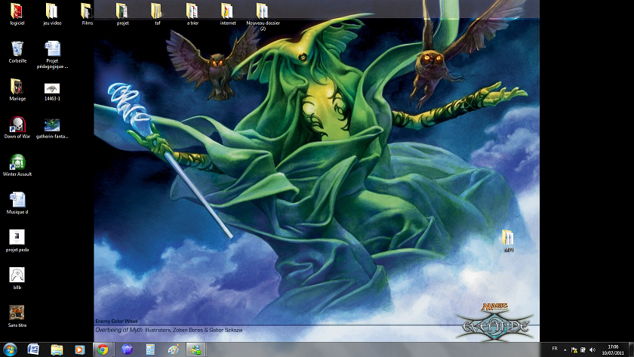634x357 pixels.
Task: Open the clock showing 17:06
Action: pos(613,349)
